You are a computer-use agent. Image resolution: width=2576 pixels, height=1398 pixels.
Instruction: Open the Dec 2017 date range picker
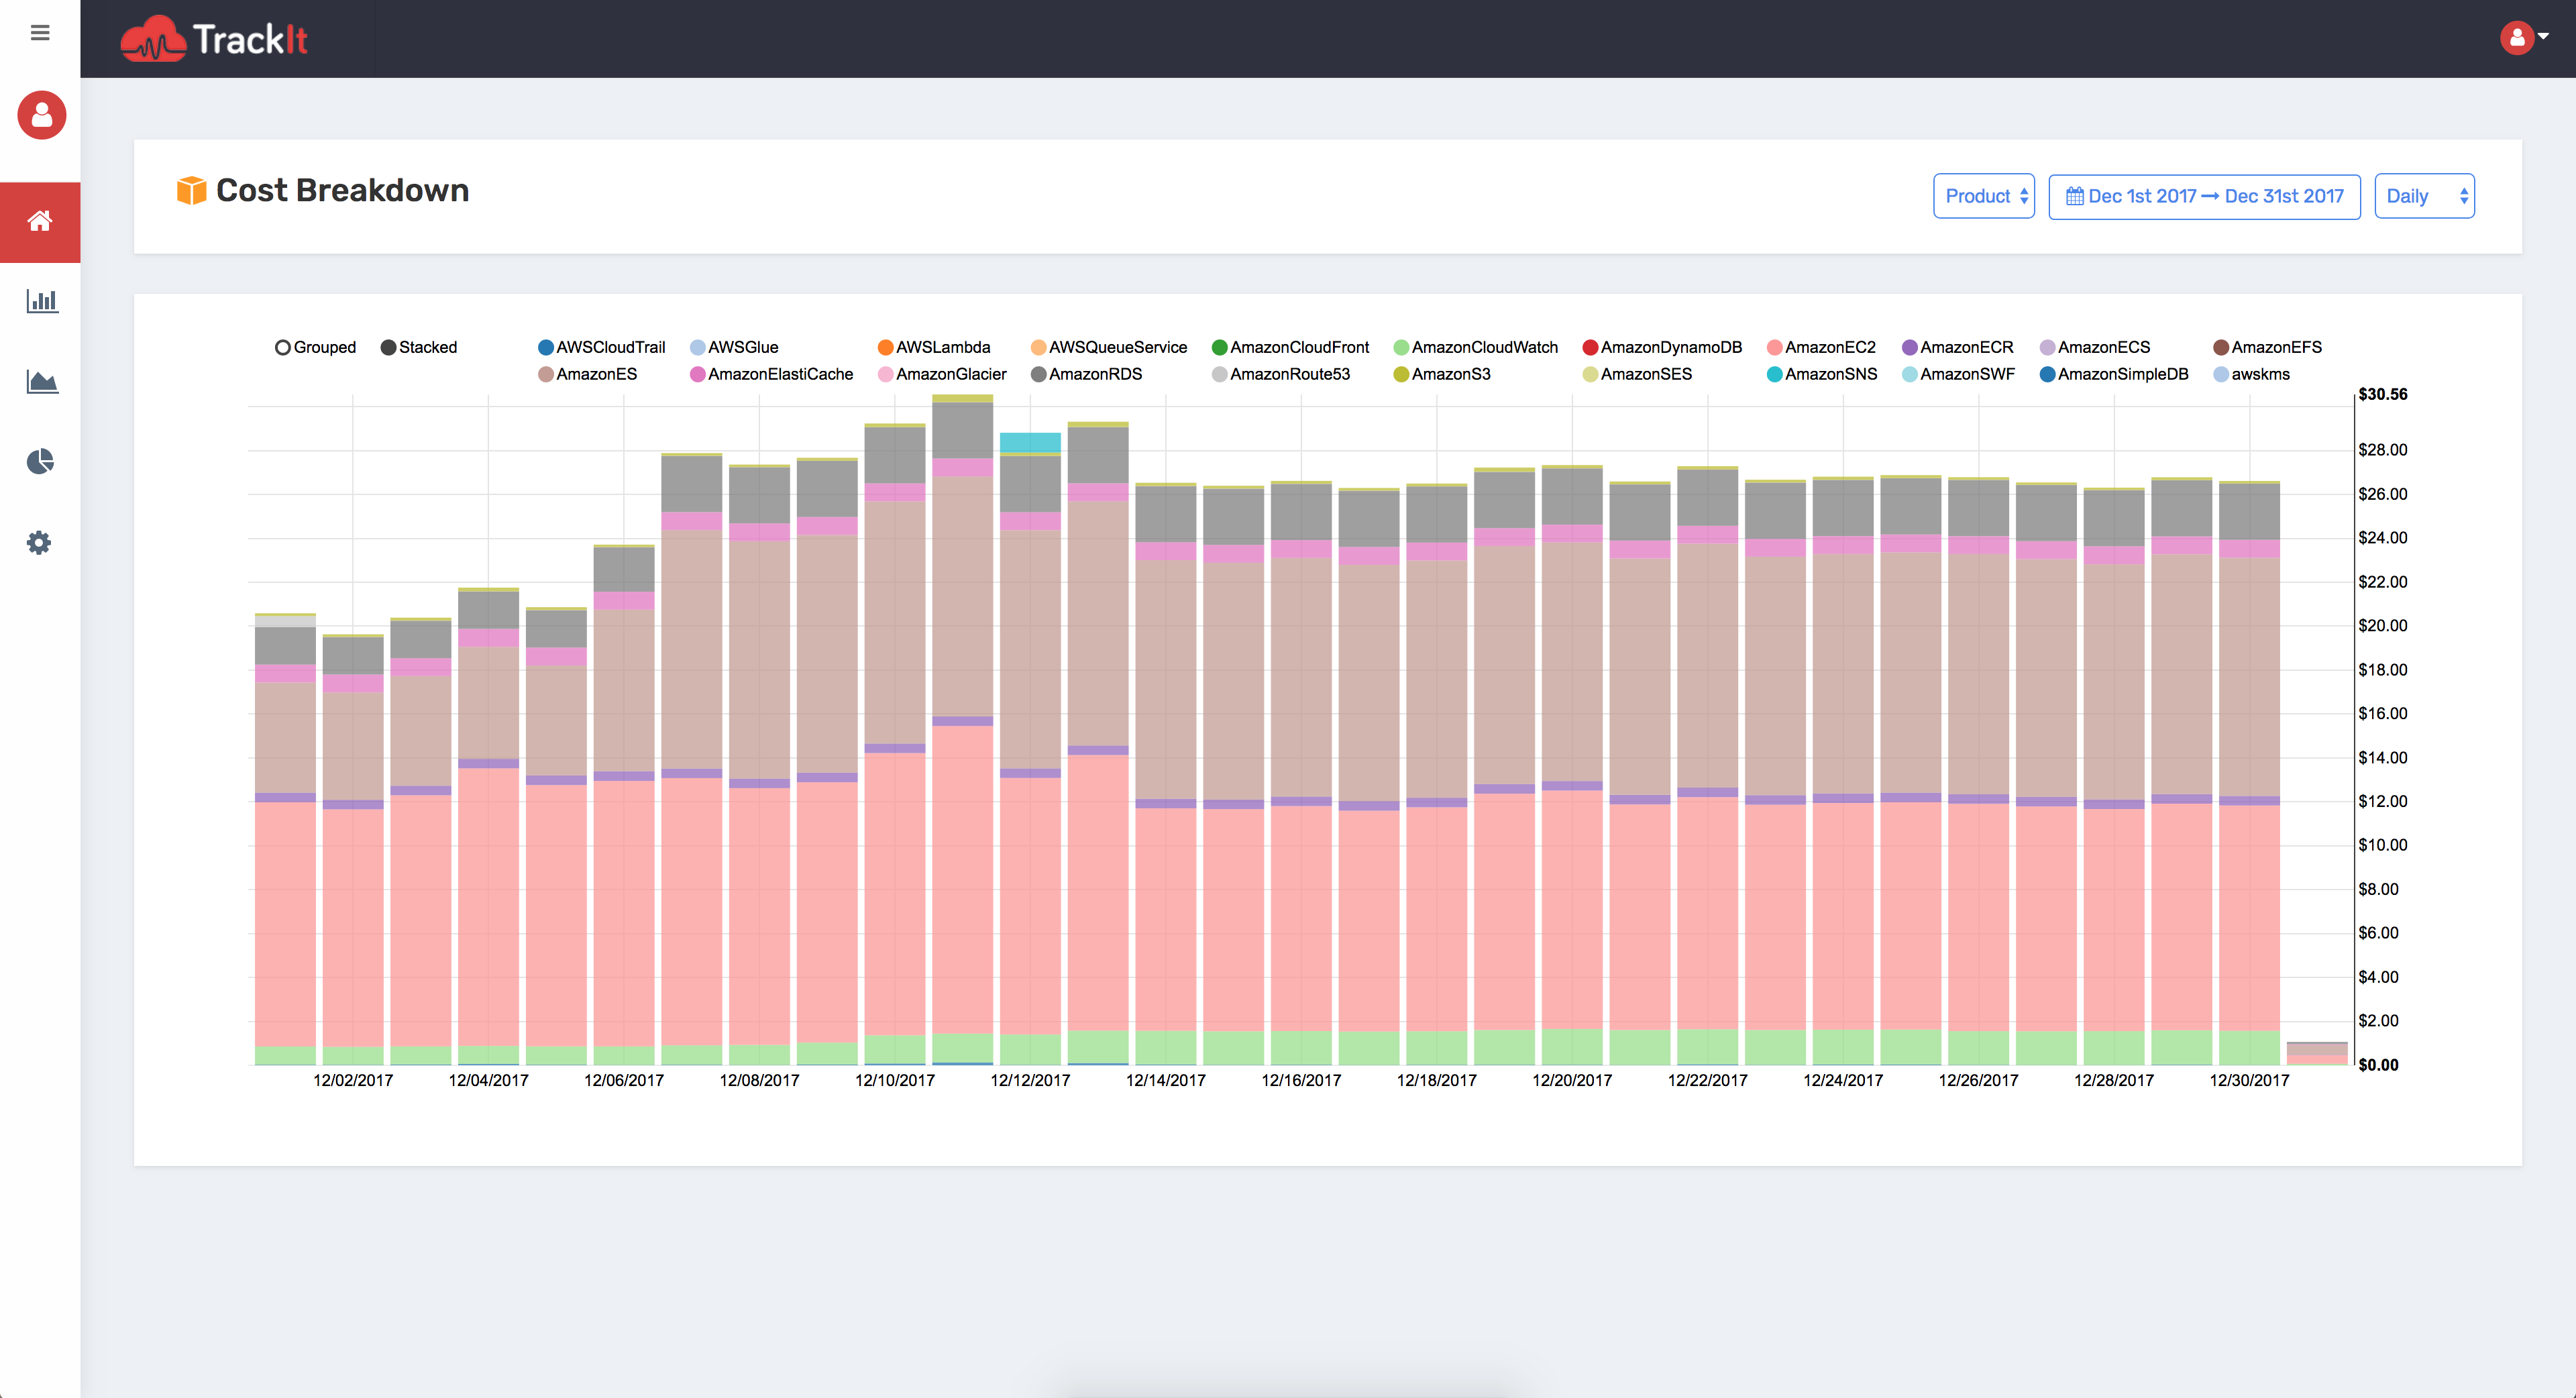(x=2204, y=196)
